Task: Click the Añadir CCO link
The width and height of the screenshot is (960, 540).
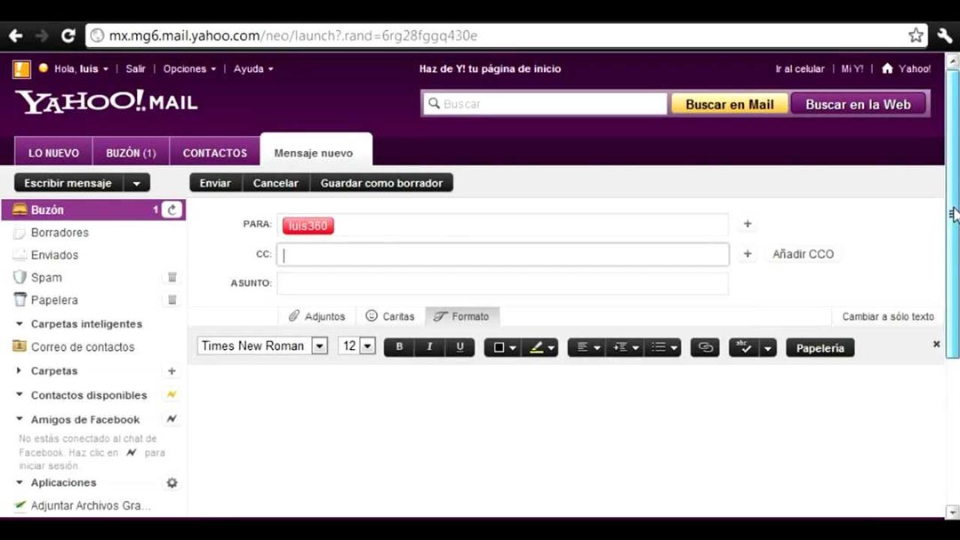Action: tap(803, 254)
